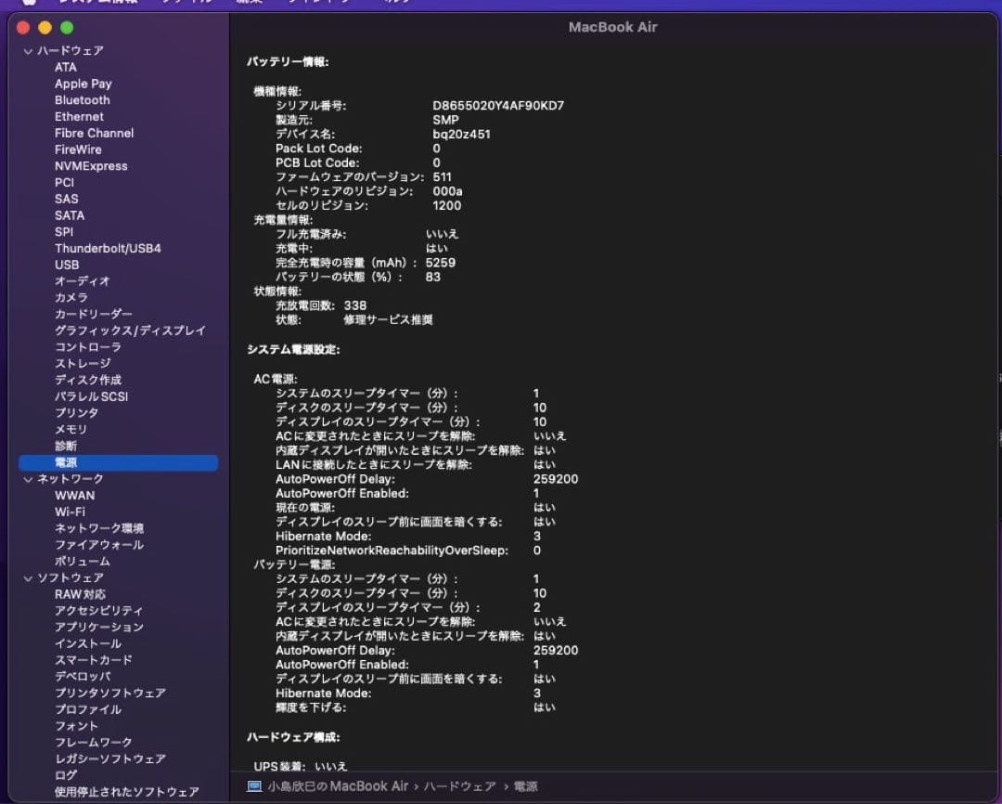Collapse the ハードウェア section chevron
The height and width of the screenshot is (804, 1002).
click(28, 51)
